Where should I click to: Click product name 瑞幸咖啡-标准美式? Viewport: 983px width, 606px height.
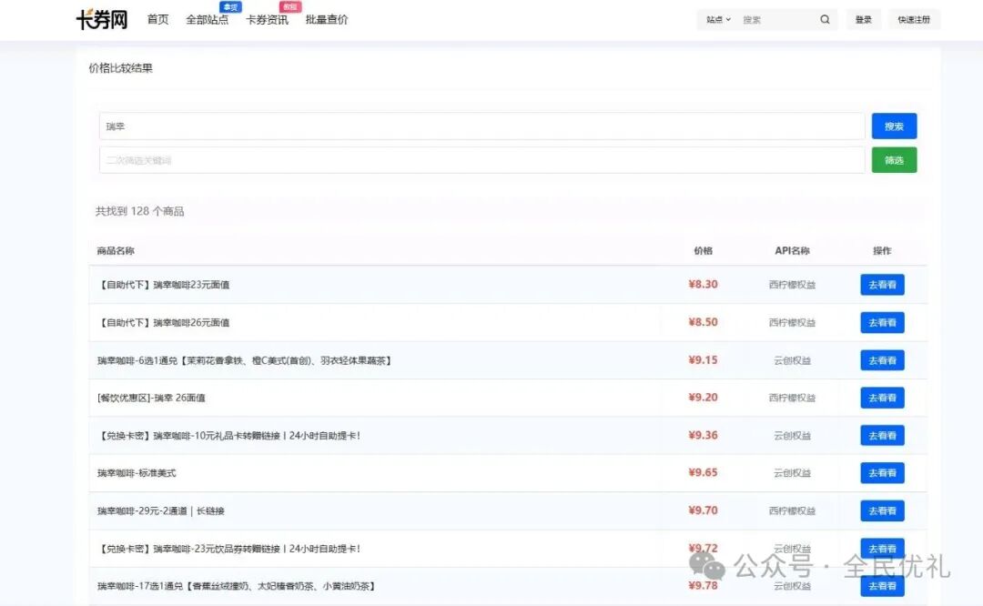point(137,473)
